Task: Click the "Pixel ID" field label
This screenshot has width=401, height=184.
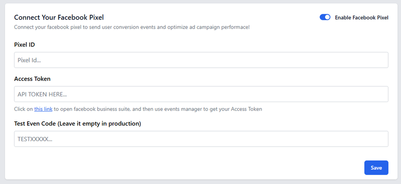Action: [x=24, y=45]
